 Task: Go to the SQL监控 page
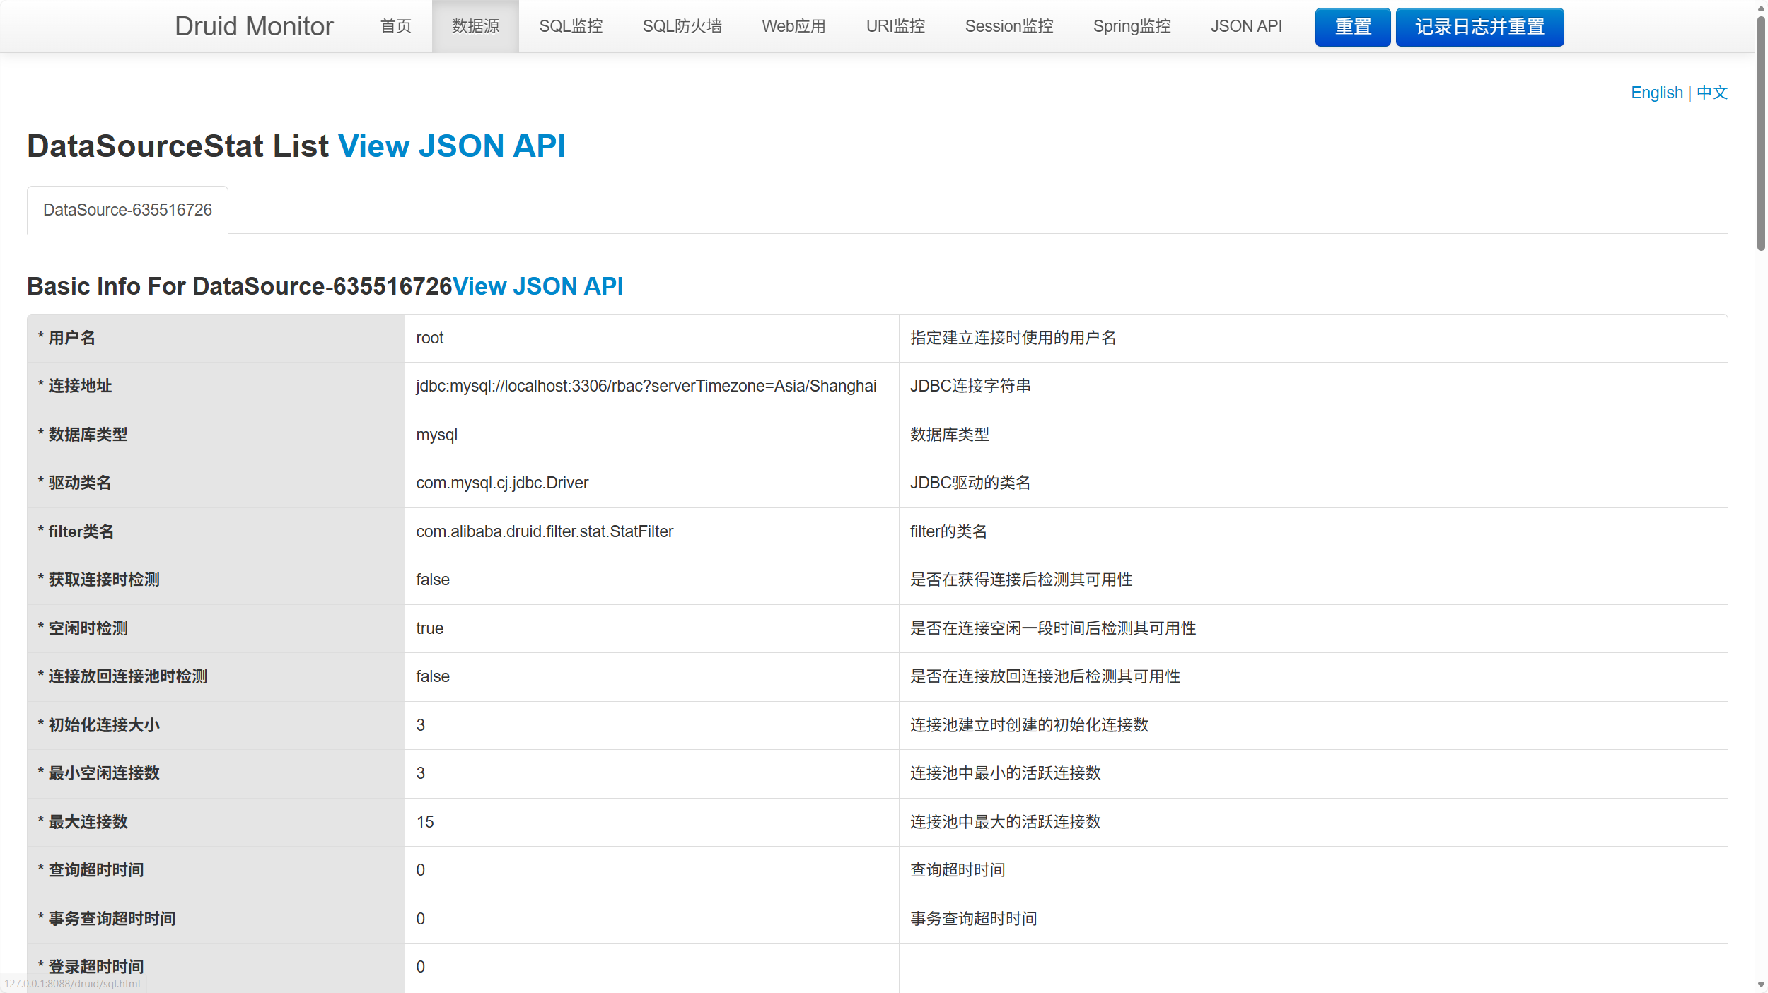[570, 26]
